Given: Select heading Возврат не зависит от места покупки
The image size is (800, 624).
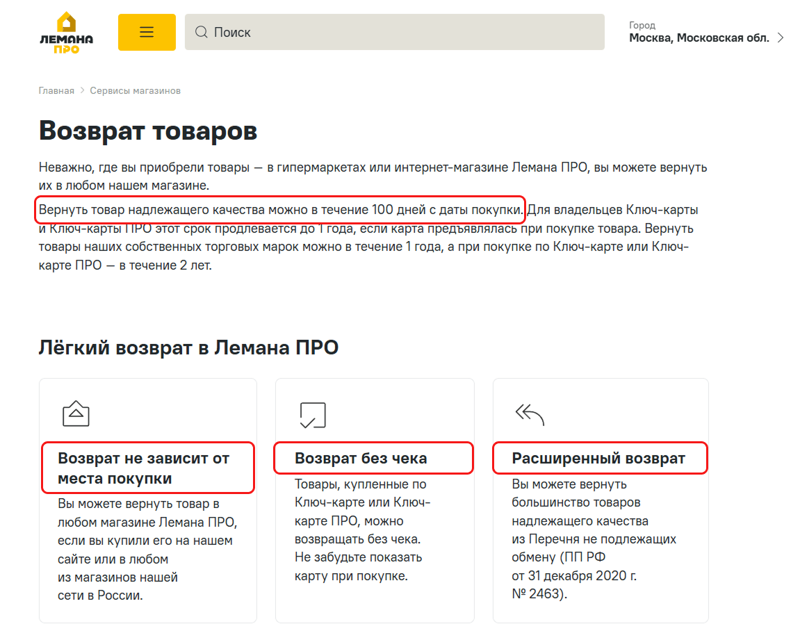Looking at the screenshot, I should point(143,468).
